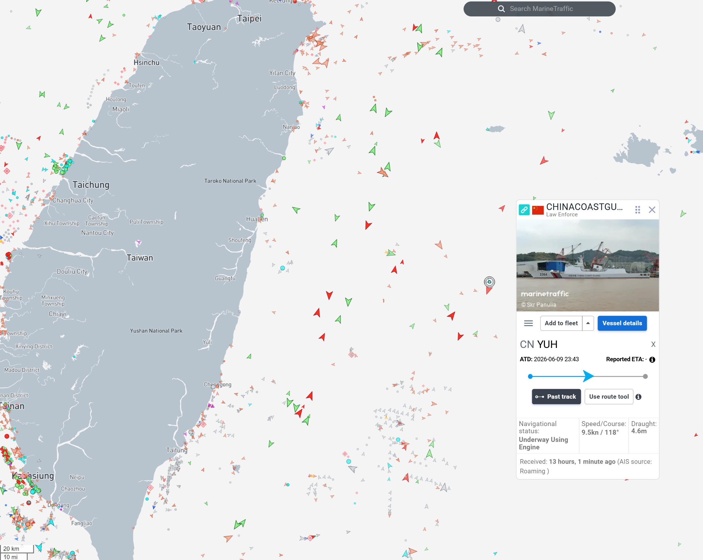Click the Nantou City label

97,233
